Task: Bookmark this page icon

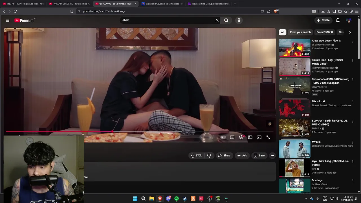Action: pyautogui.click(x=72, y=11)
